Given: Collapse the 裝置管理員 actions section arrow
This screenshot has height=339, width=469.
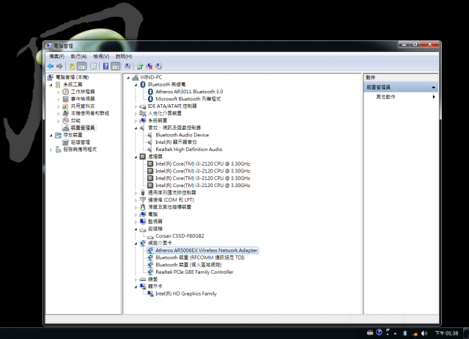Looking at the screenshot, I should (433, 87).
